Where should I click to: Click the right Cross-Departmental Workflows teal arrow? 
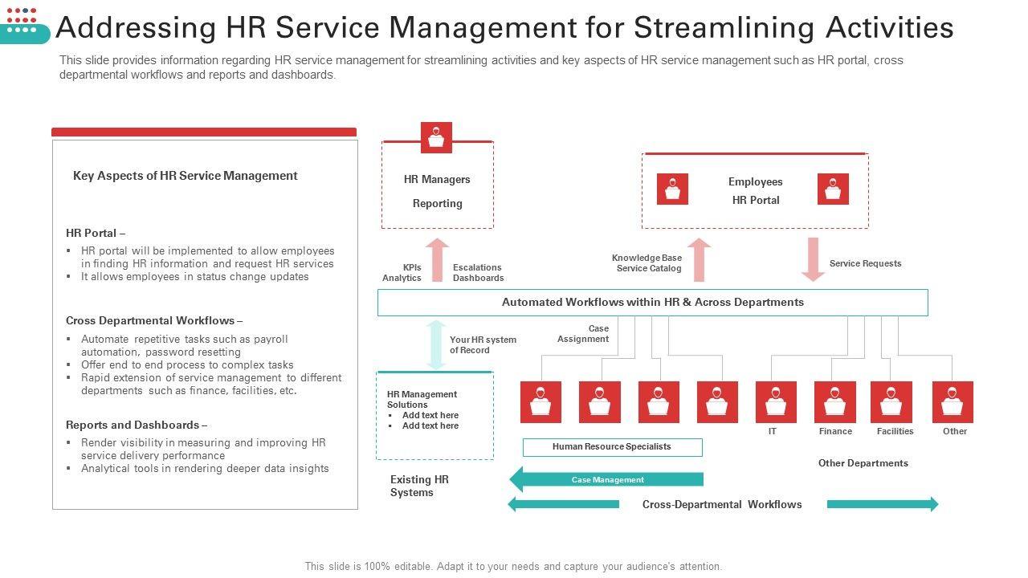click(x=883, y=504)
